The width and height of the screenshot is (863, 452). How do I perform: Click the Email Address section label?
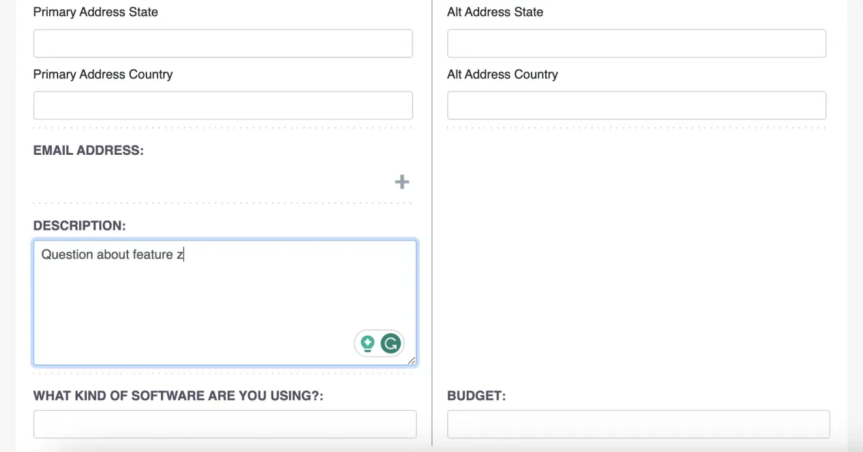88,150
